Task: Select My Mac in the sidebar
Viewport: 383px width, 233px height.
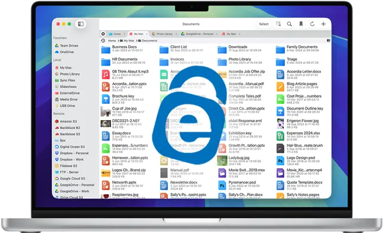Action: tap(63, 68)
